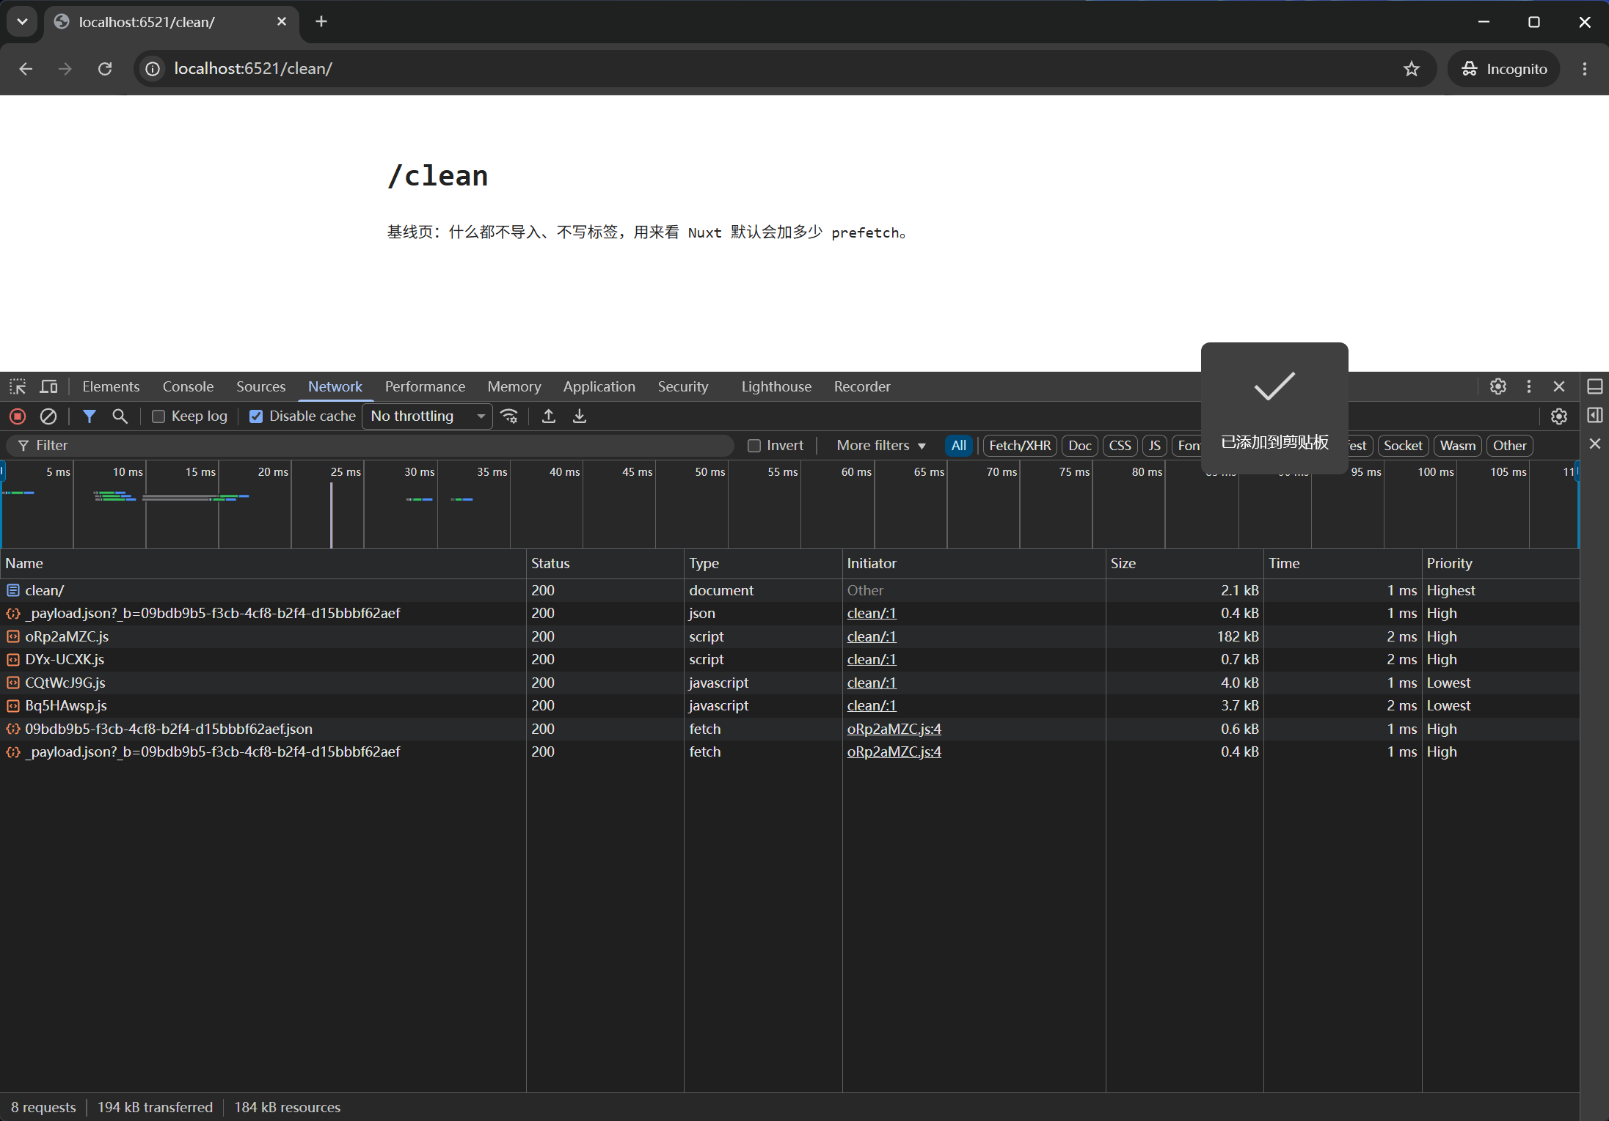Open the tab search chevron

tap(22, 22)
